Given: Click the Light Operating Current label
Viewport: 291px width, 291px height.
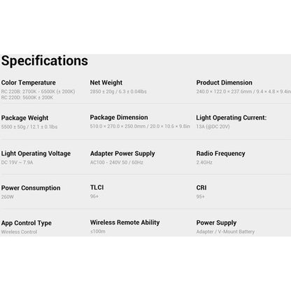Looking at the screenshot, I should (232, 118).
